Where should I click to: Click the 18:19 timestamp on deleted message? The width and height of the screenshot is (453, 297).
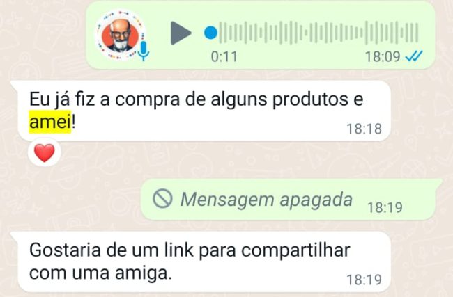(385, 207)
